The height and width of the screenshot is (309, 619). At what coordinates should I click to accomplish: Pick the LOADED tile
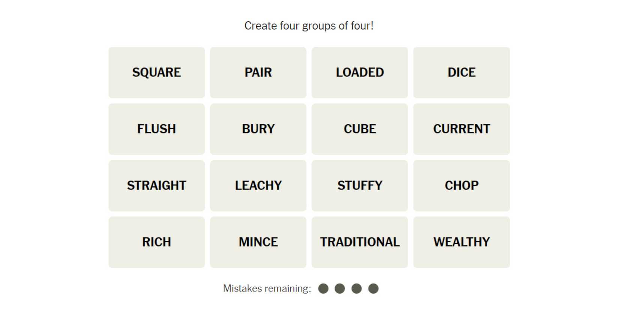[x=359, y=72]
